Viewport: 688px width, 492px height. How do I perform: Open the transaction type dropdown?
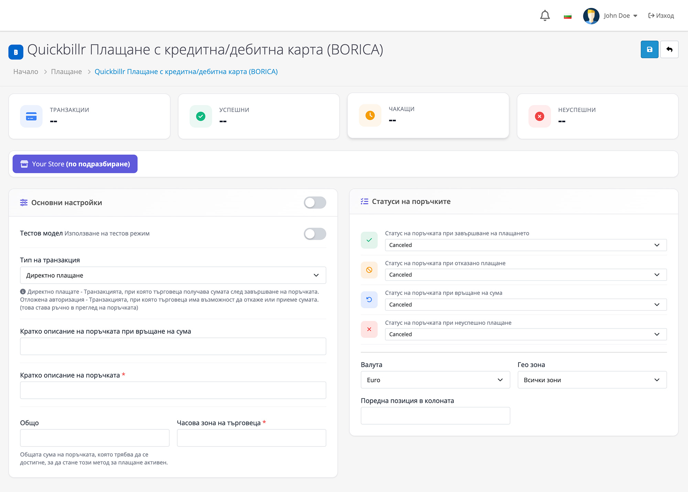point(173,275)
